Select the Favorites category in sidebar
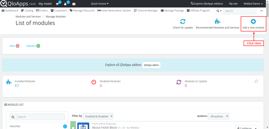The image size is (269, 129). 15,126
